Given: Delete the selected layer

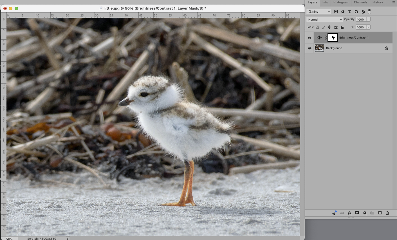Looking at the screenshot, I should pos(387,213).
